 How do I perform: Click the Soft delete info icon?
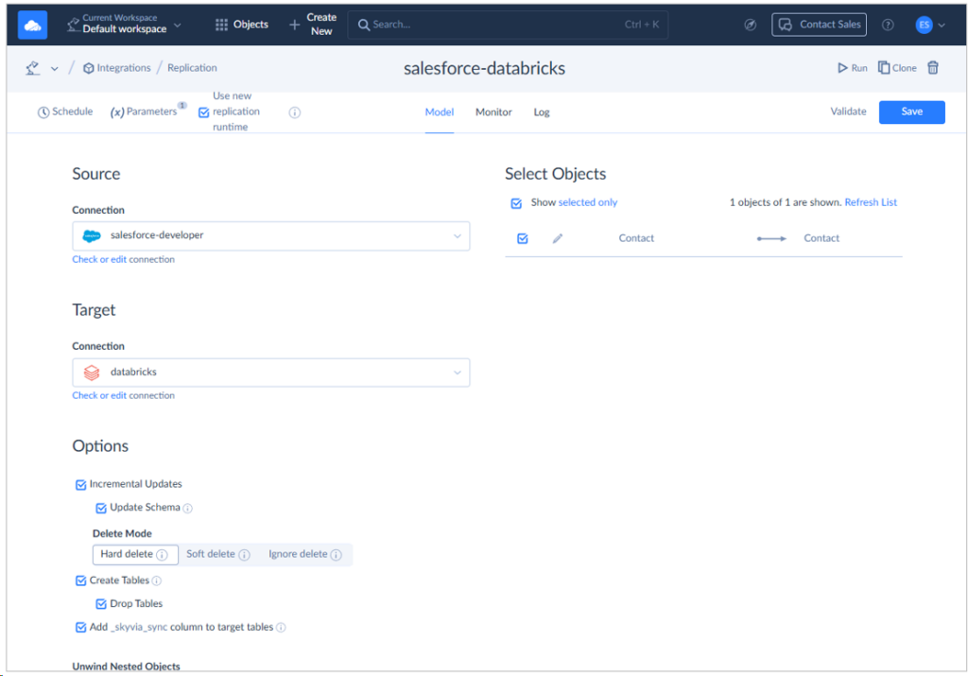pos(245,555)
